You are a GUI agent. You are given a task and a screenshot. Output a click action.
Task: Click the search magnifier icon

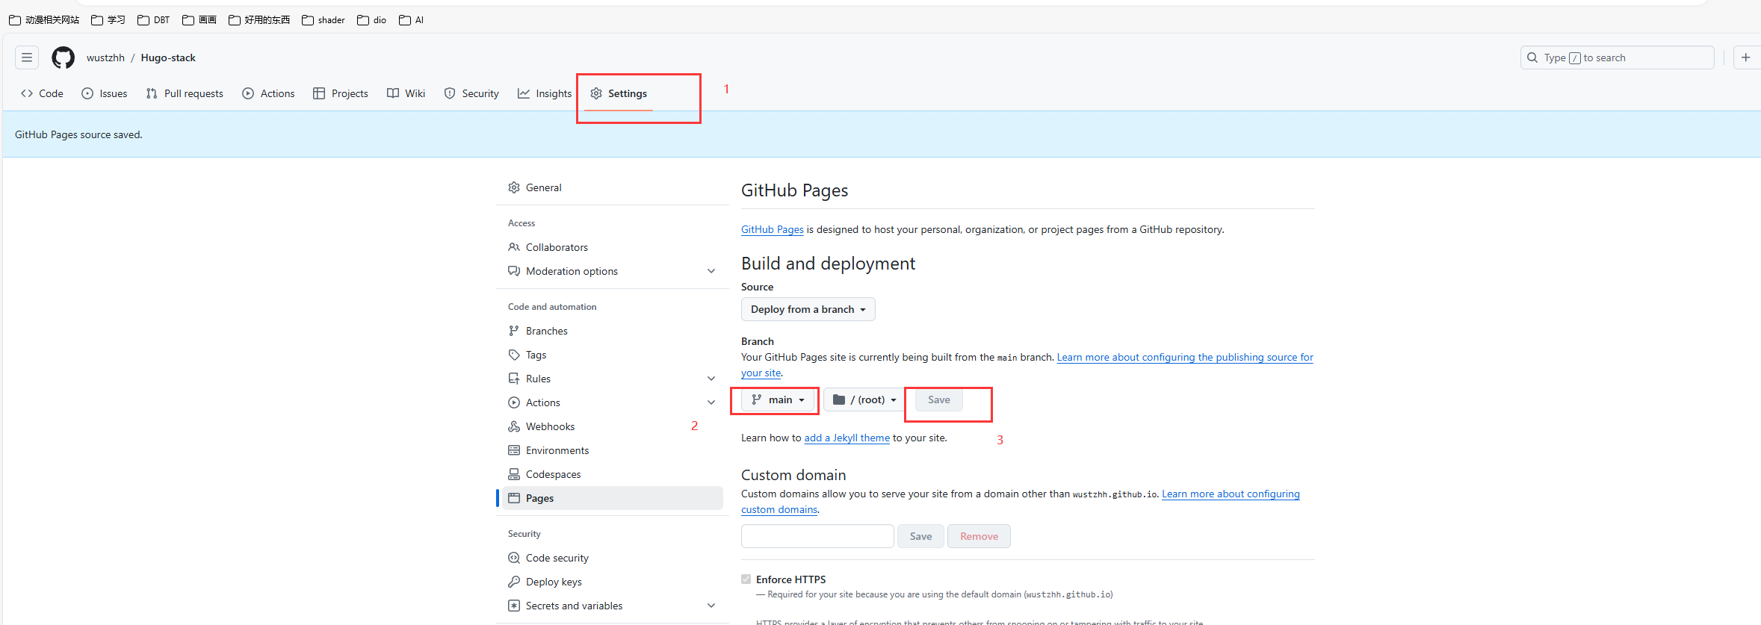click(1532, 57)
